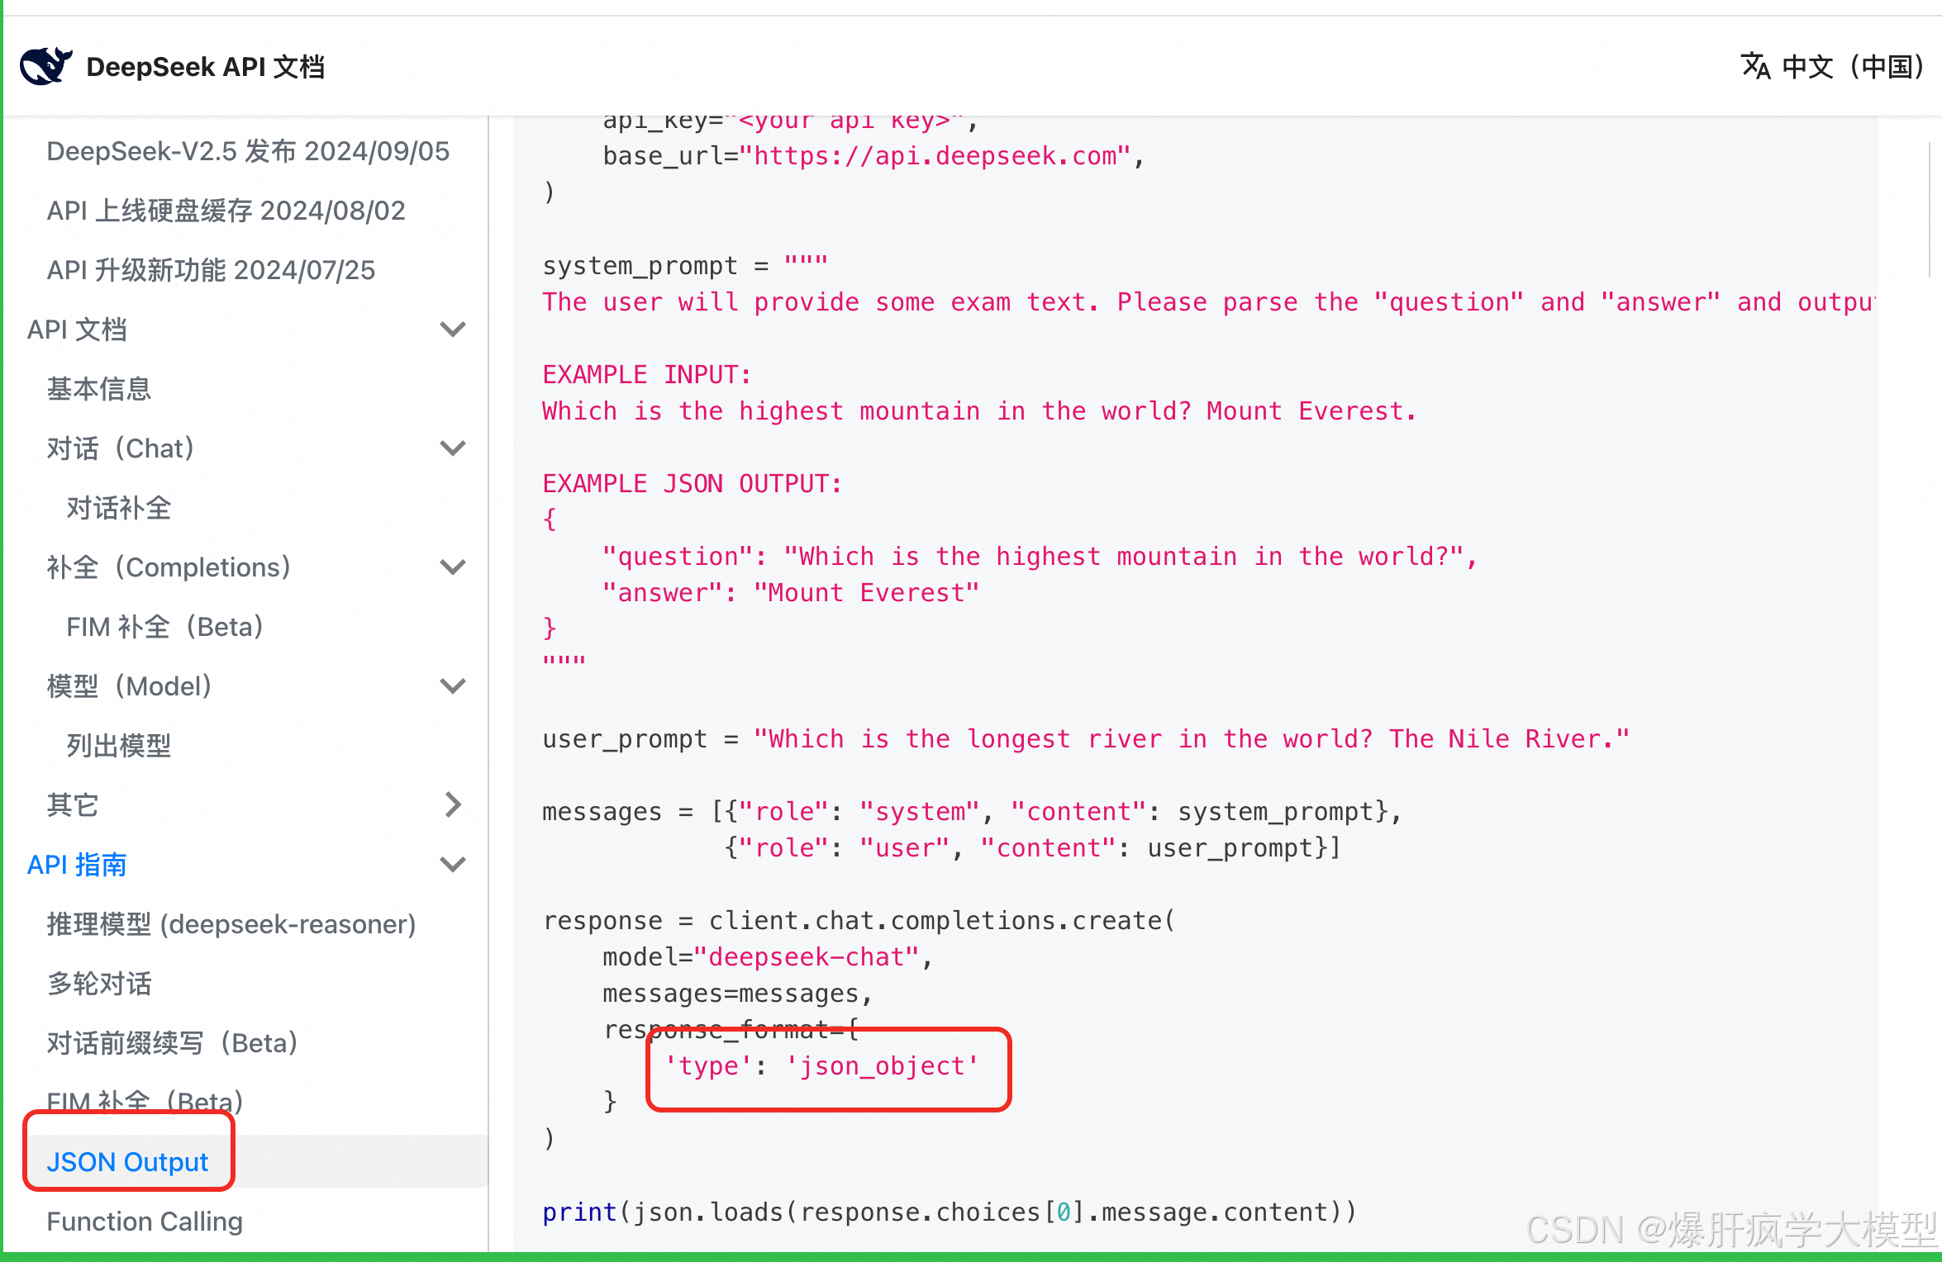
Task: Collapse the API 指南 section chevron
Action: [453, 865]
